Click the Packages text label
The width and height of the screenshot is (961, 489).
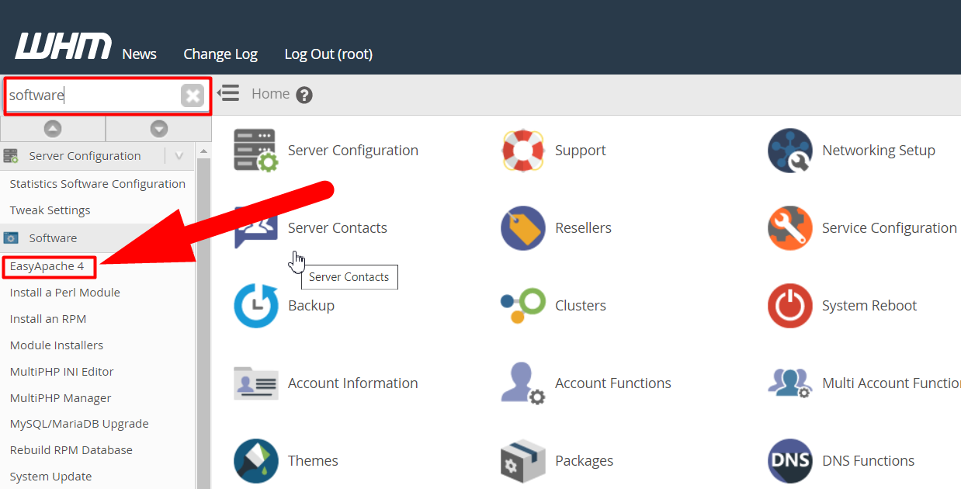[x=585, y=461]
